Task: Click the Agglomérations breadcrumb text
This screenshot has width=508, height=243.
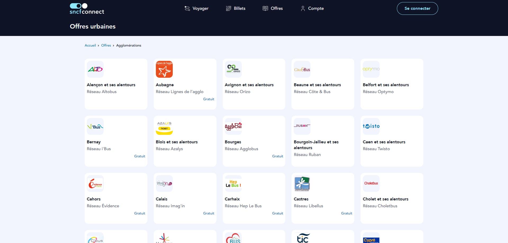Action: point(129,45)
